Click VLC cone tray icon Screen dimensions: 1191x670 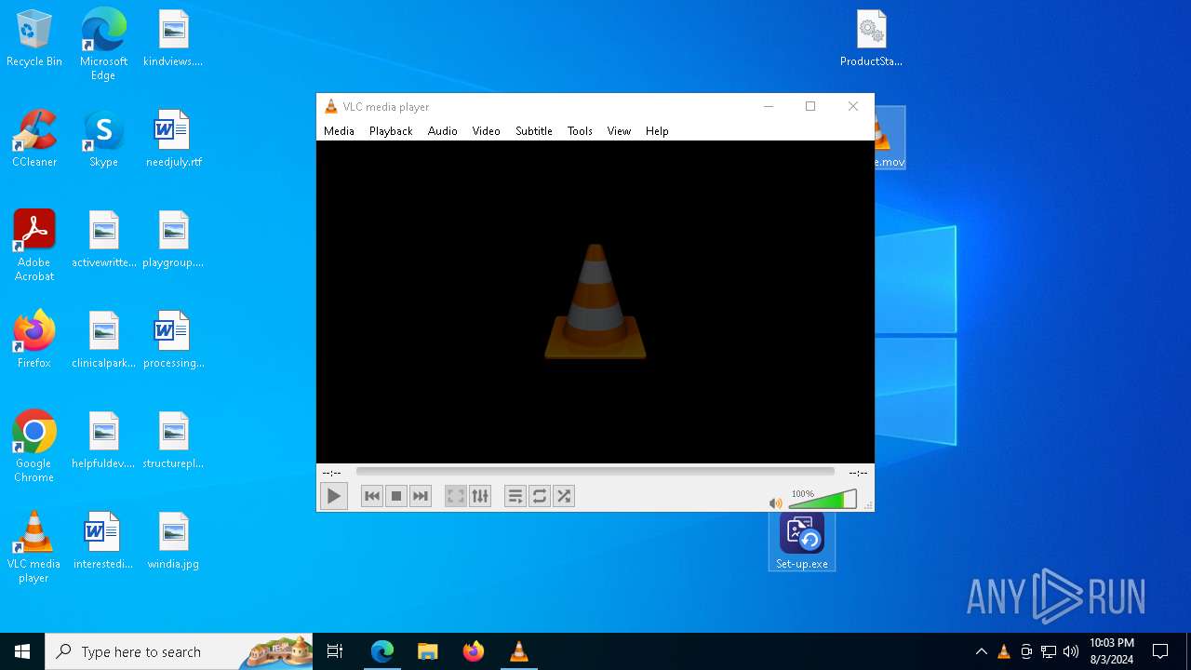[x=1003, y=651]
